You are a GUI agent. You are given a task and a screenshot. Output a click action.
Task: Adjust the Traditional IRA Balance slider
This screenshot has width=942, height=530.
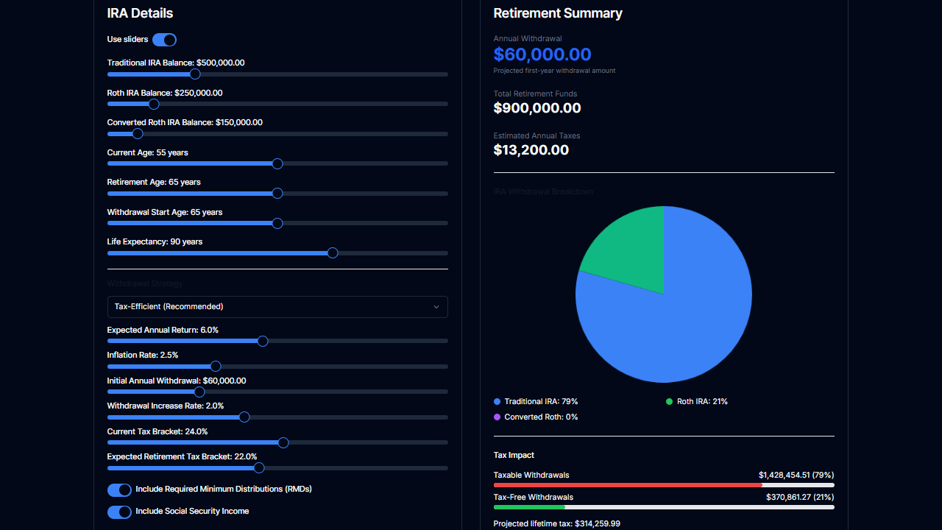pos(194,74)
